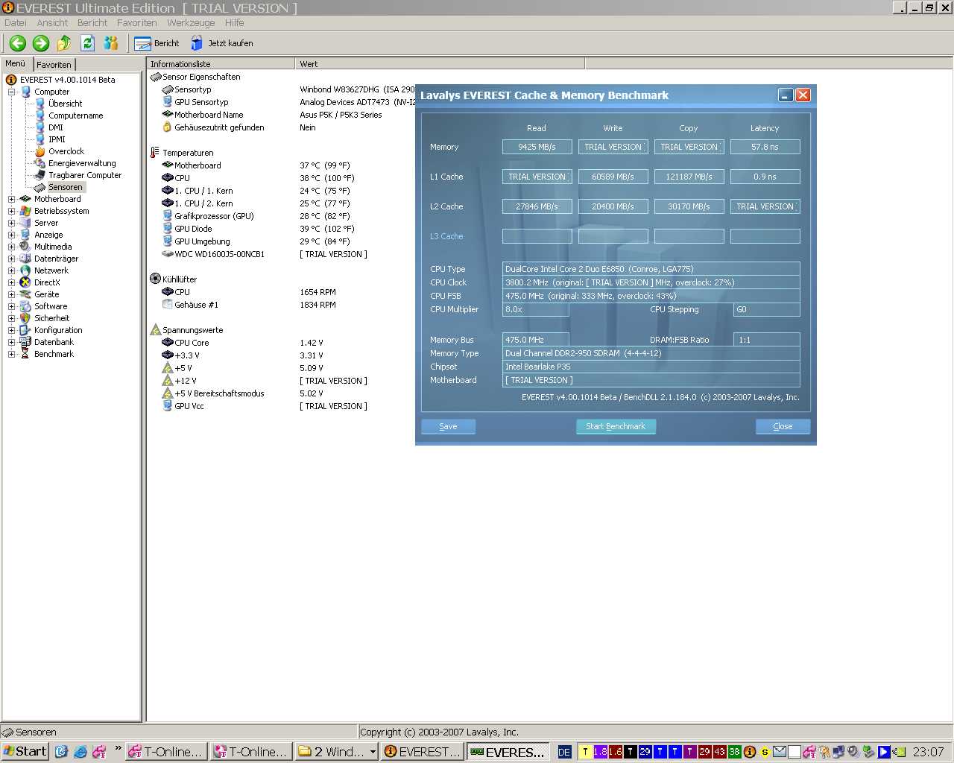Screen dimensions: 954x763
Task: Click the Grafikprozessor (GPU) row icon
Action: point(168,216)
